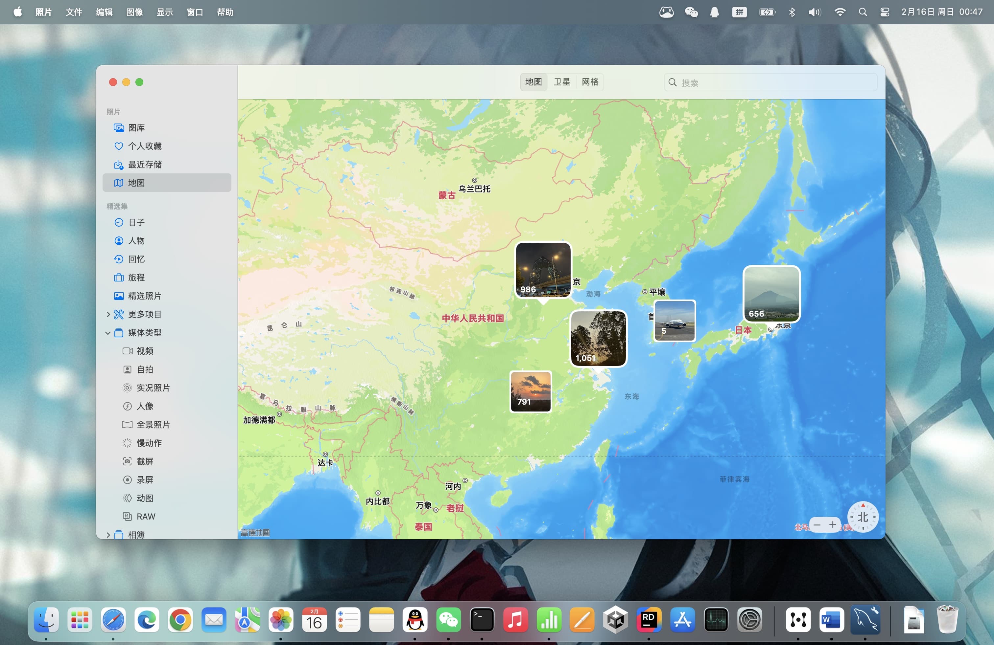Open 截屏 screenshots media type

click(x=145, y=461)
